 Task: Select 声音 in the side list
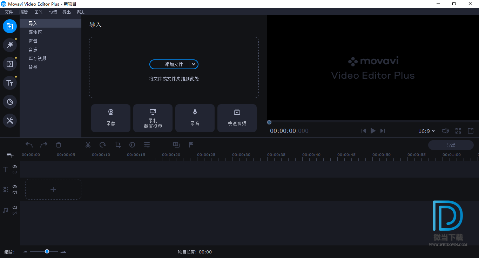point(50,41)
